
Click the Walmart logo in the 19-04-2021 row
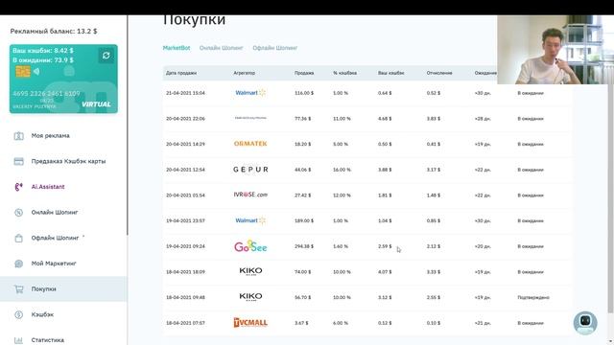(x=250, y=220)
